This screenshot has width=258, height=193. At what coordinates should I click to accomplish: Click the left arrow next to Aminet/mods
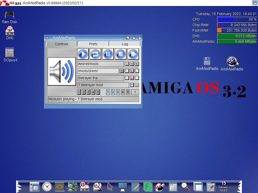point(132,64)
